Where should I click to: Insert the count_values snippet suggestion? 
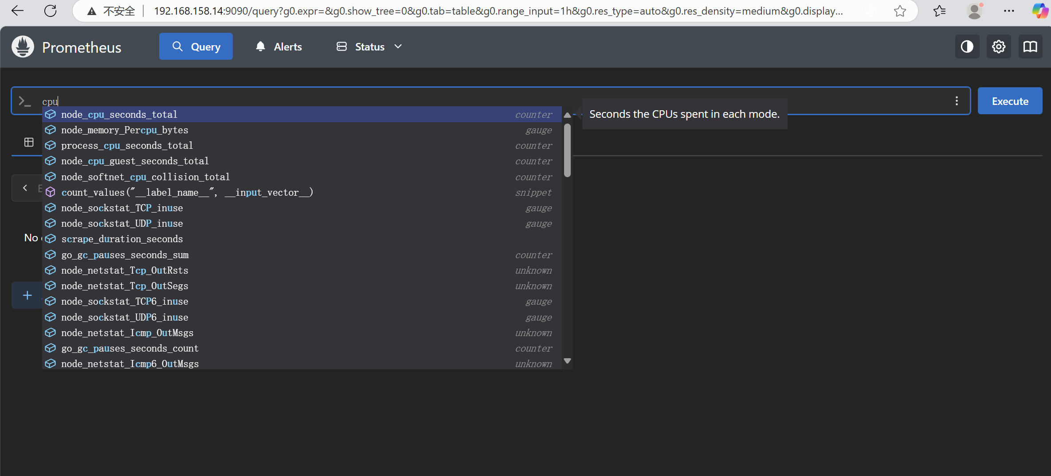coord(302,193)
